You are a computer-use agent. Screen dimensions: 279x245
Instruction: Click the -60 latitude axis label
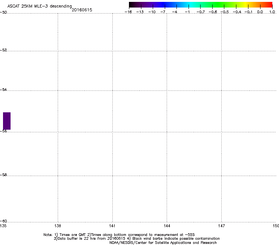pos(3,221)
